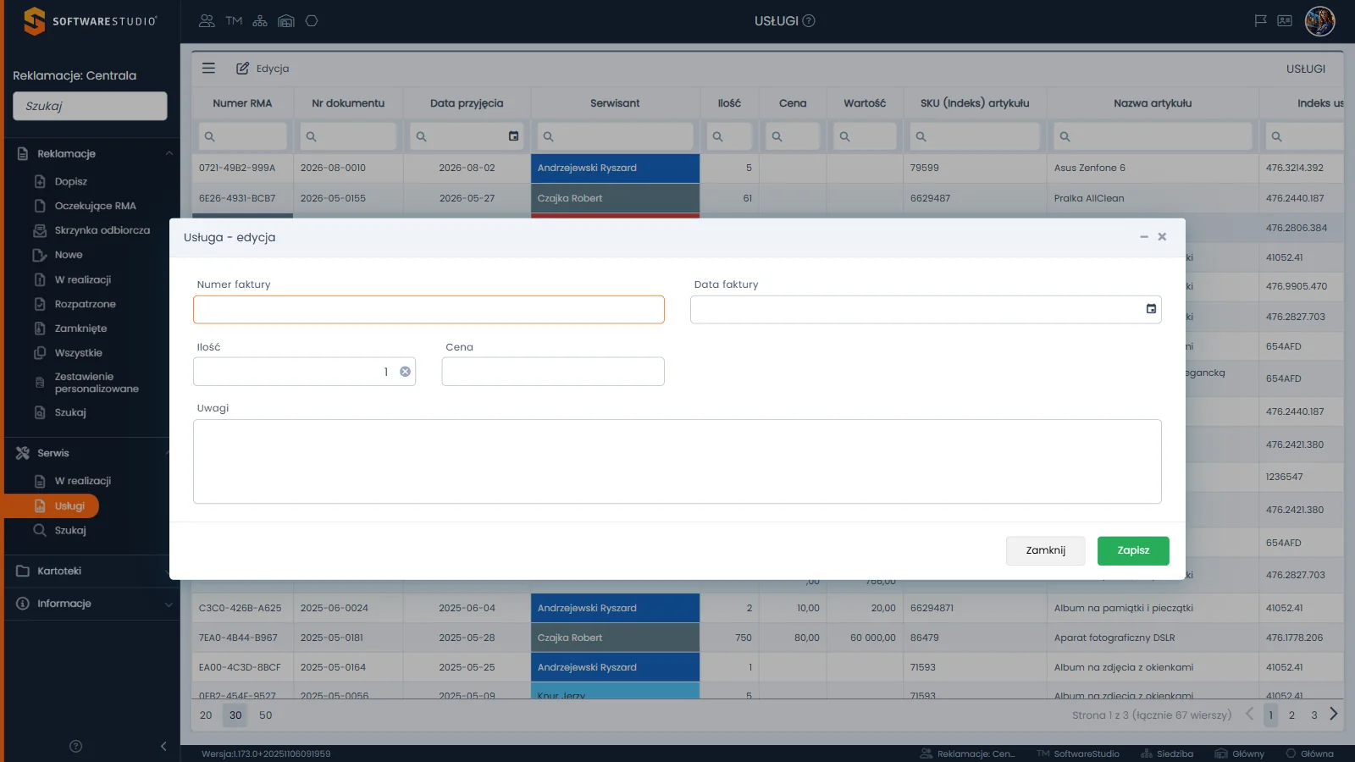Go to grid page 2
Screen dimensions: 1355x762
(1291, 715)
